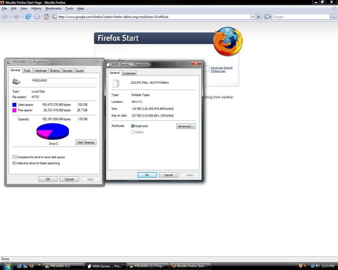
Task: Click the volume speaker tray icon
Action: [x=318, y=266]
